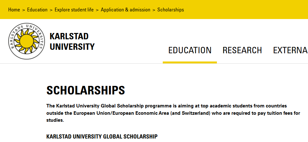308x142 pixels.
Task: Click the arrow after Explore student life
Action: pyautogui.click(x=97, y=10)
